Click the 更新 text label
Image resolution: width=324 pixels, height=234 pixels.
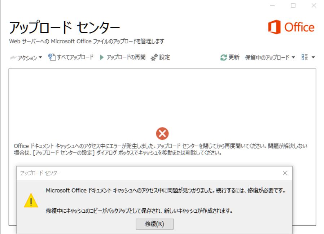coord(234,57)
